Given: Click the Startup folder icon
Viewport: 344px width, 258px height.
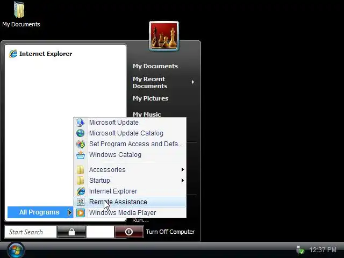Looking at the screenshot, I should tap(81, 181).
